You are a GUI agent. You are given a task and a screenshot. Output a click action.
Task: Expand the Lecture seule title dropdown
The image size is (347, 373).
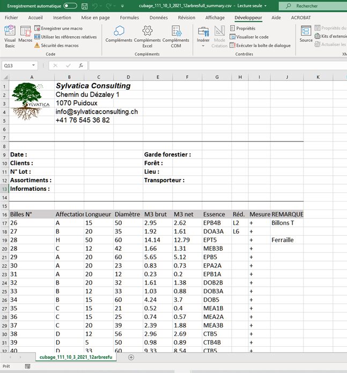[x=265, y=6]
